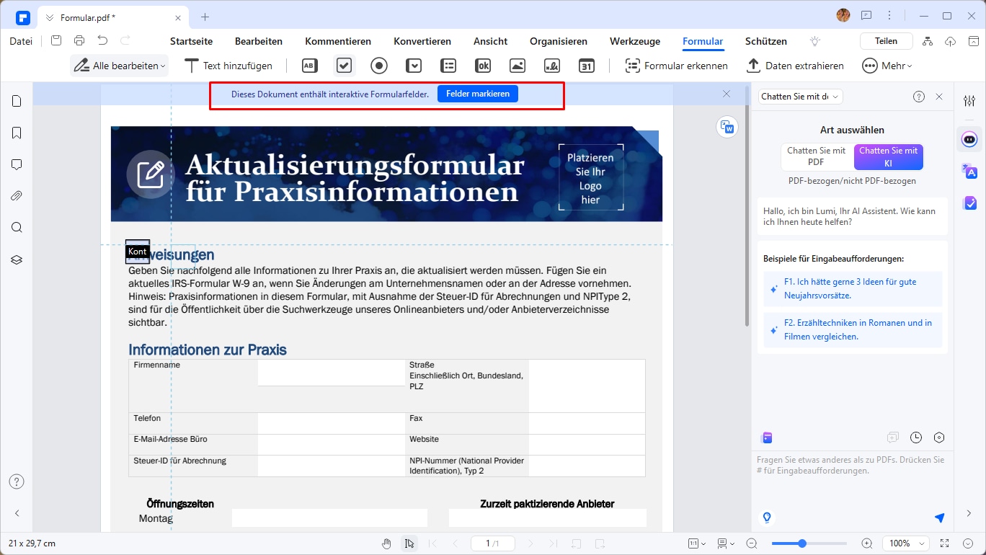Click the print icon
The image size is (986, 555).
[79, 41]
